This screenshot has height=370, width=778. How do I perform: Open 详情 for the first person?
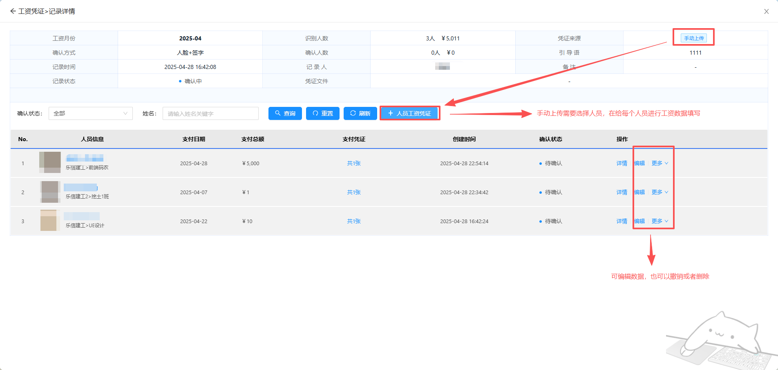622,163
